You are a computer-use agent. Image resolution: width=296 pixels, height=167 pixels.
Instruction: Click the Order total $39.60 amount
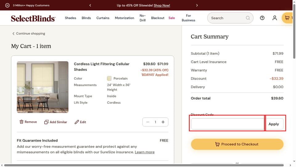tap(277, 98)
